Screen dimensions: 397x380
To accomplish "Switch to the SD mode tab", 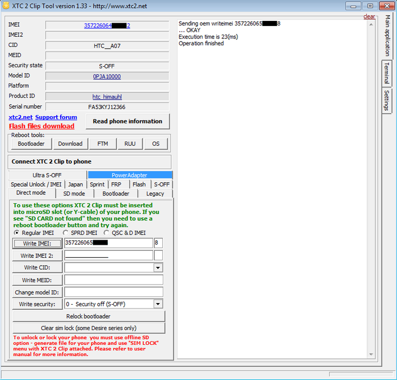I will 74,194.
